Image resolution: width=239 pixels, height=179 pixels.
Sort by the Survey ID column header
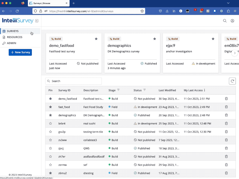[x=64, y=90]
